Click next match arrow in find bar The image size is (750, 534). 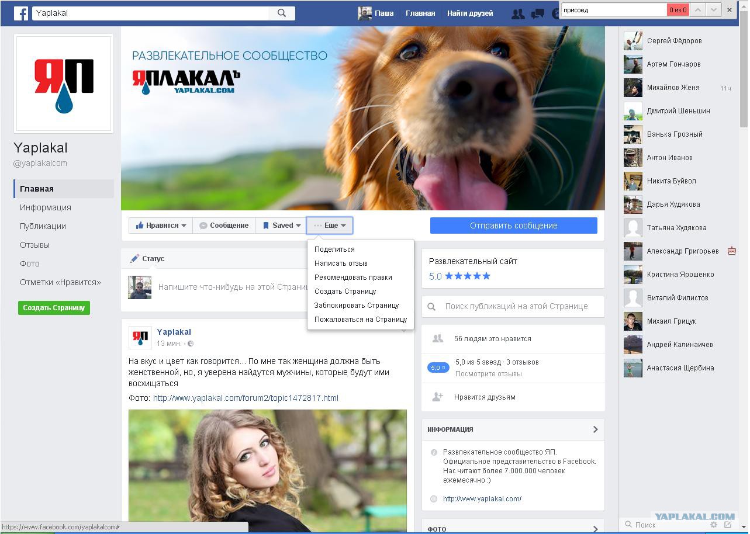click(x=713, y=10)
